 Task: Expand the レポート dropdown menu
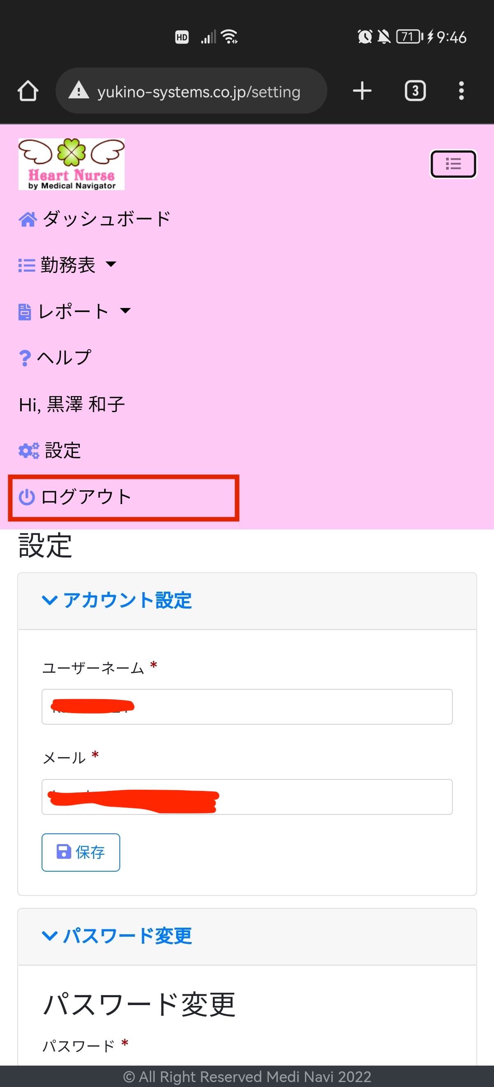click(x=75, y=311)
